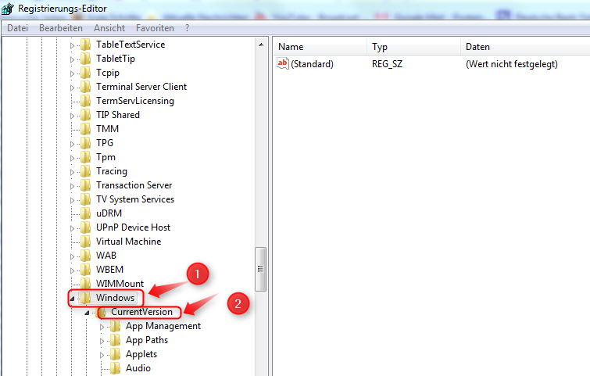Viewport: 590px width, 376px height.
Task: Select the TermServLicensing key
Action: tap(134, 101)
